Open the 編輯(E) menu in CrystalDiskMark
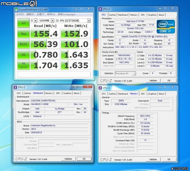Viewport: 190px width, 171px height. point(30,15)
